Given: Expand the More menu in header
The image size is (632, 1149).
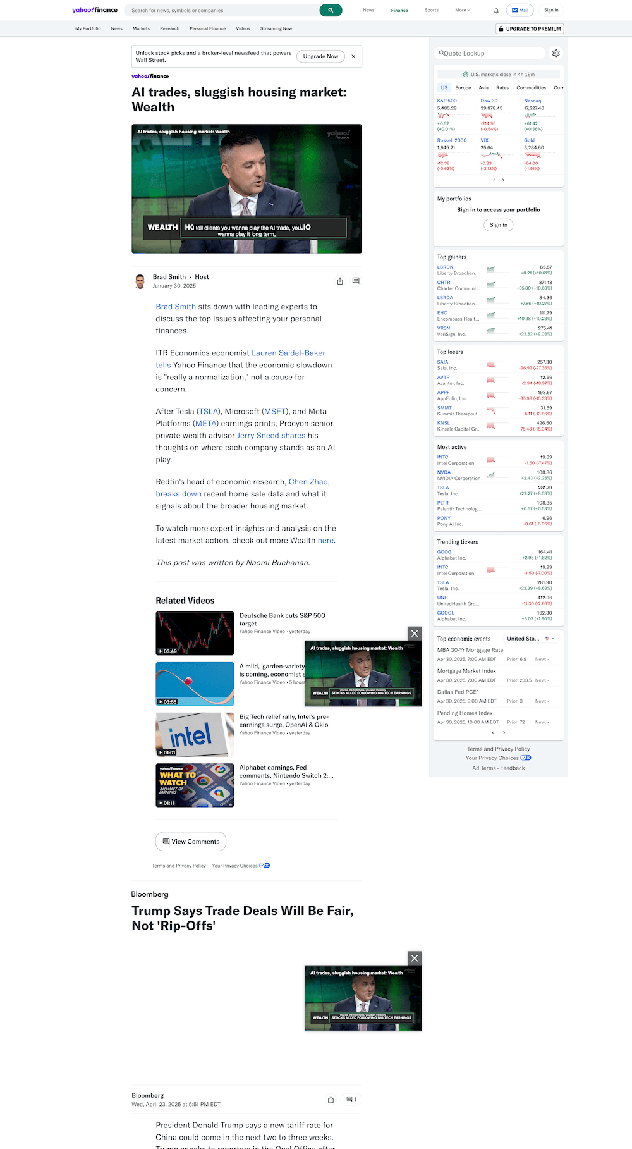Looking at the screenshot, I should (463, 10).
